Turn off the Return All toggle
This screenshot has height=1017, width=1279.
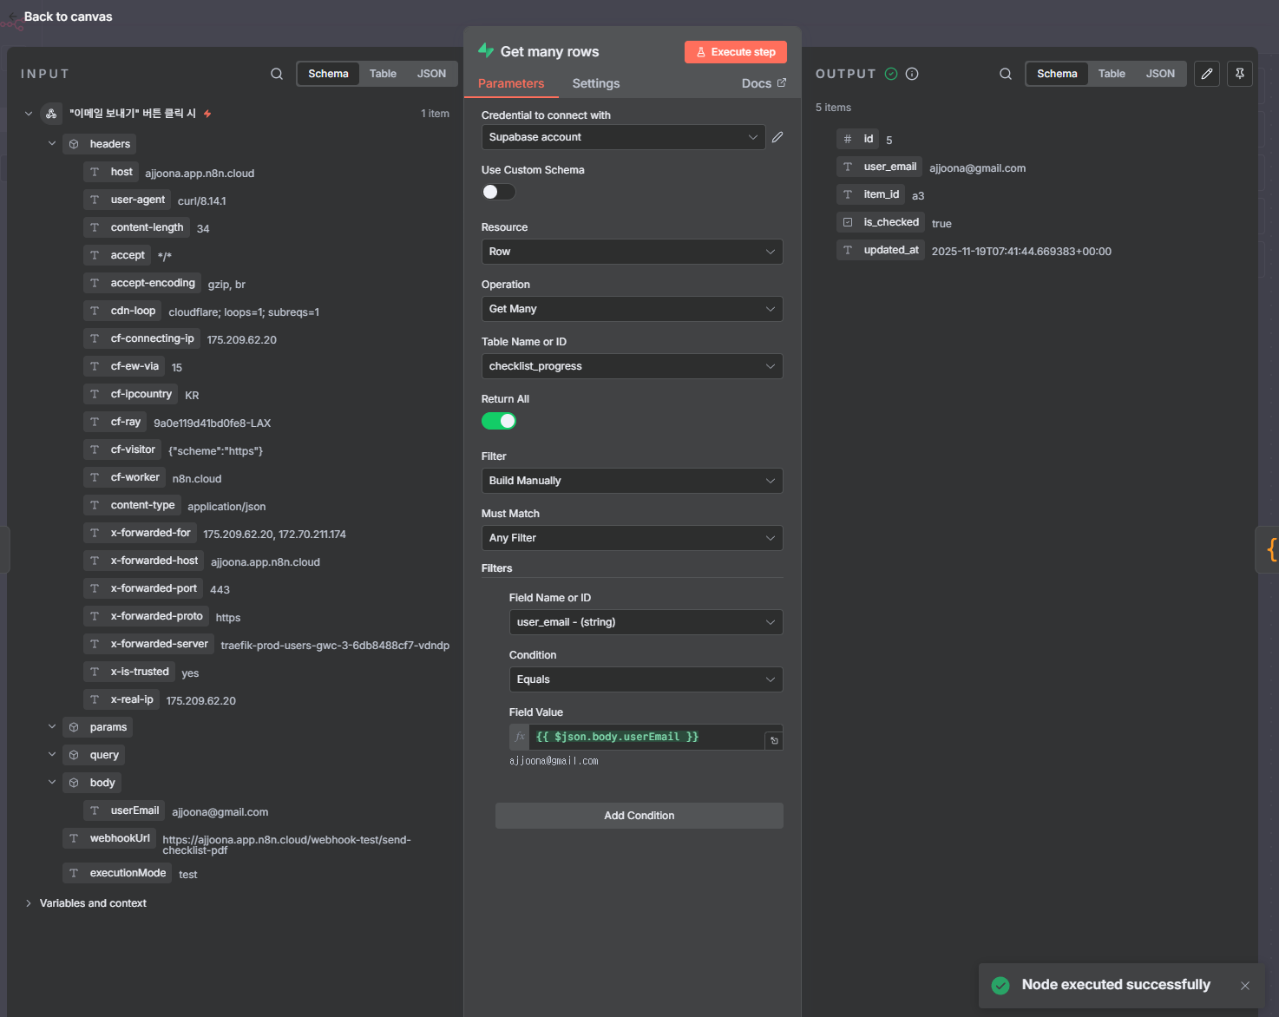tap(499, 421)
